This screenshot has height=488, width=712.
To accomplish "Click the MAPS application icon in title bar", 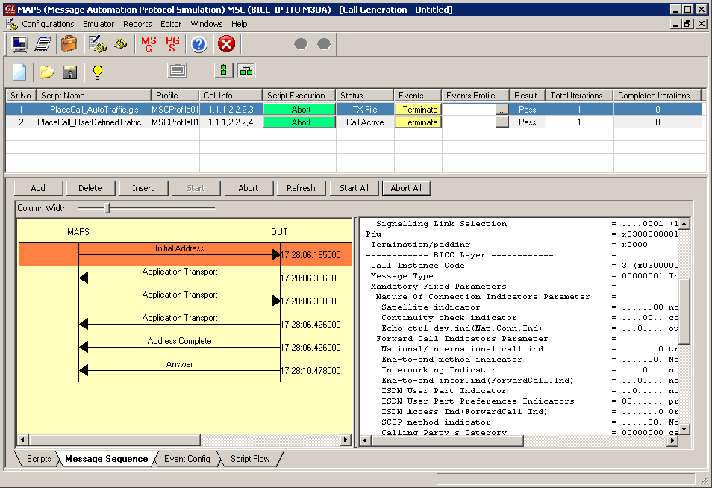I will [10, 10].
